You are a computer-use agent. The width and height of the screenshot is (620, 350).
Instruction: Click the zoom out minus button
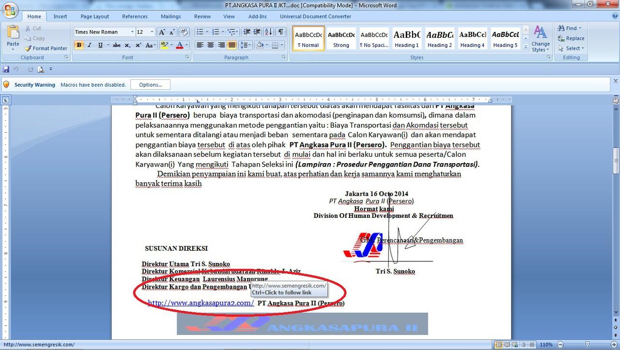coord(560,345)
